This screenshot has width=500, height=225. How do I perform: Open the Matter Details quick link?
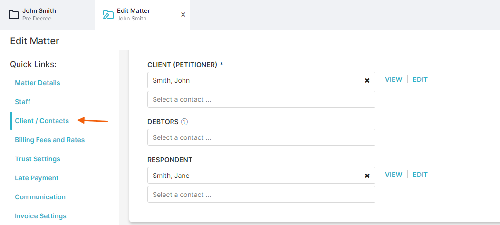(37, 83)
